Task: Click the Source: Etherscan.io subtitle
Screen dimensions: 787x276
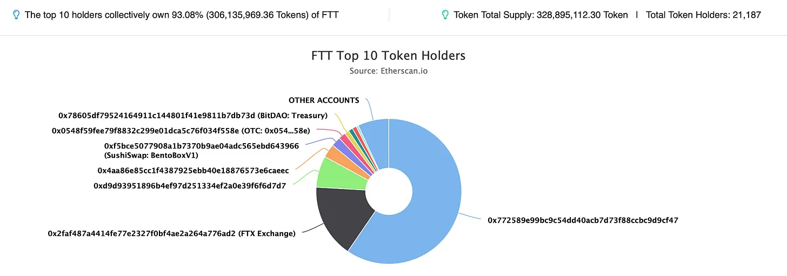Action: (388, 71)
